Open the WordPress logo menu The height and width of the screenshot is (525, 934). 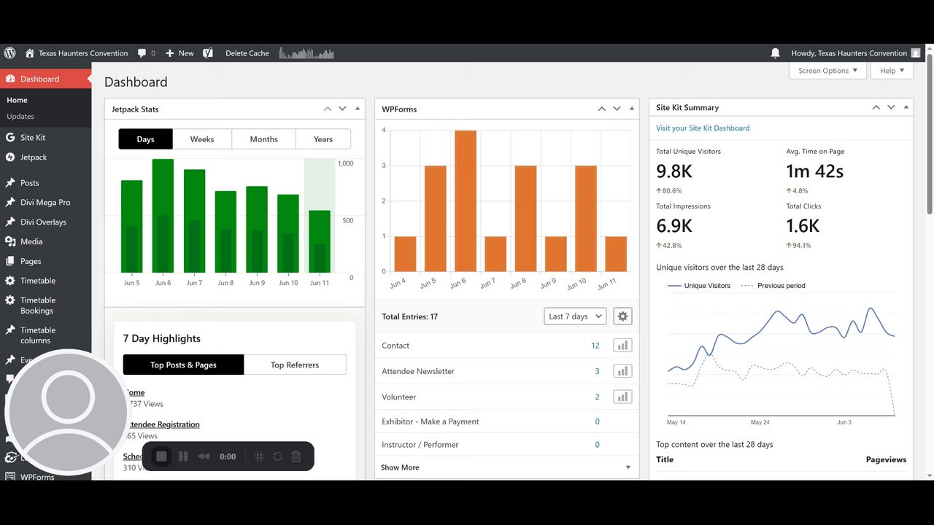(x=9, y=53)
